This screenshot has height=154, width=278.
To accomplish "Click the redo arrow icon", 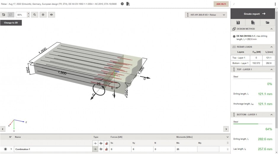I will (11, 15).
